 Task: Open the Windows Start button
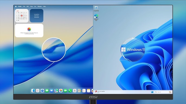coord(152,92)
